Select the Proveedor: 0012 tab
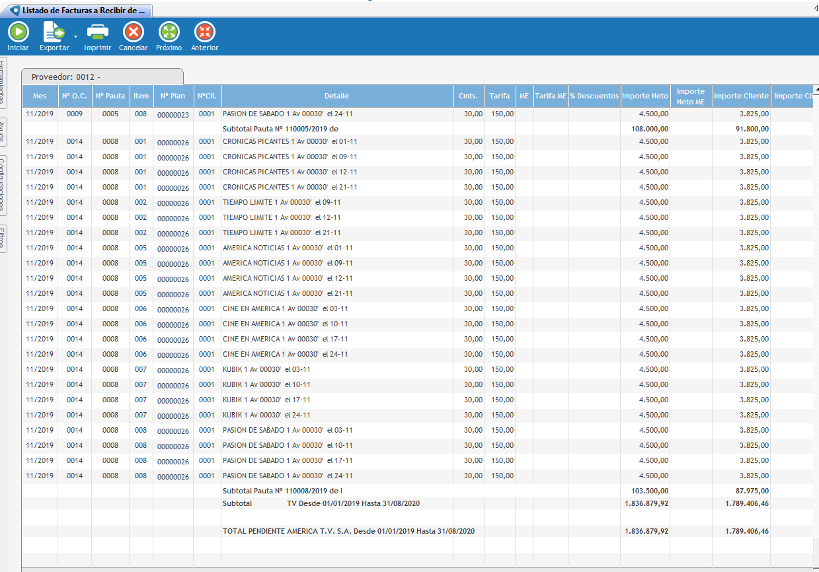Image resolution: width=819 pixels, height=572 pixels. click(x=102, y=77)
